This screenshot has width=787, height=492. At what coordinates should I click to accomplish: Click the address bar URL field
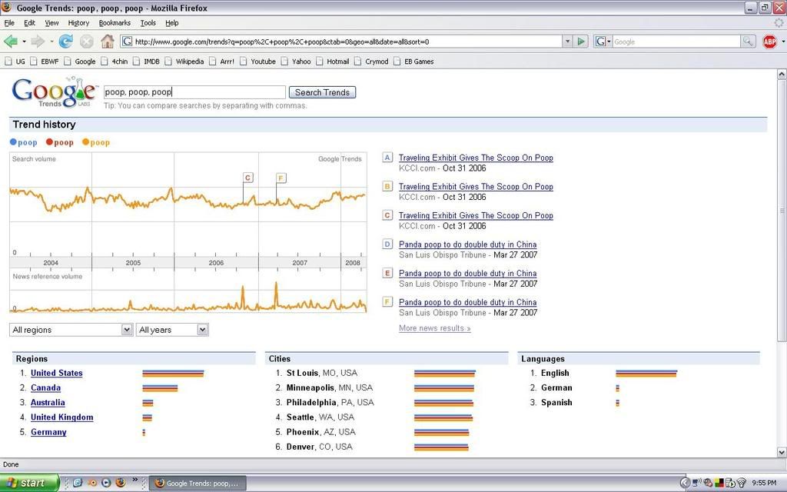[341, 42]
